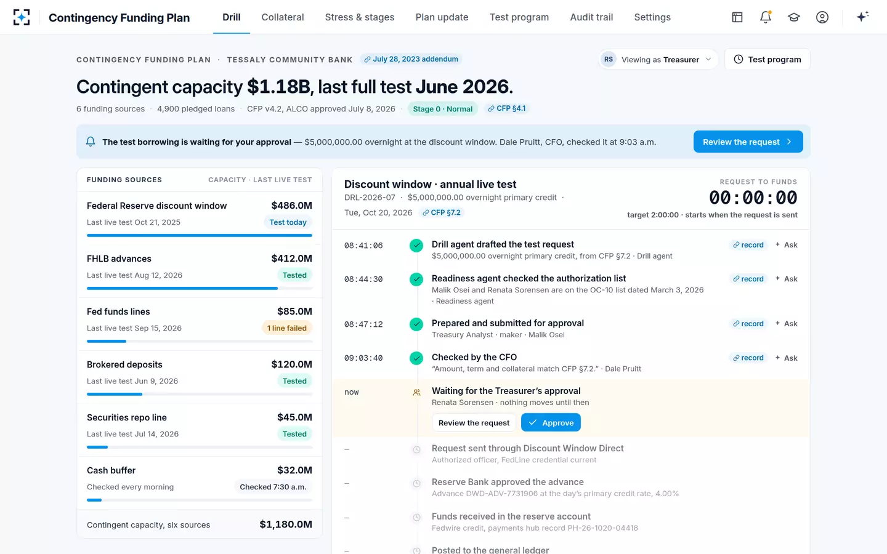
Task: Ask about the submitted for approval step
Action: pos(787,324)
